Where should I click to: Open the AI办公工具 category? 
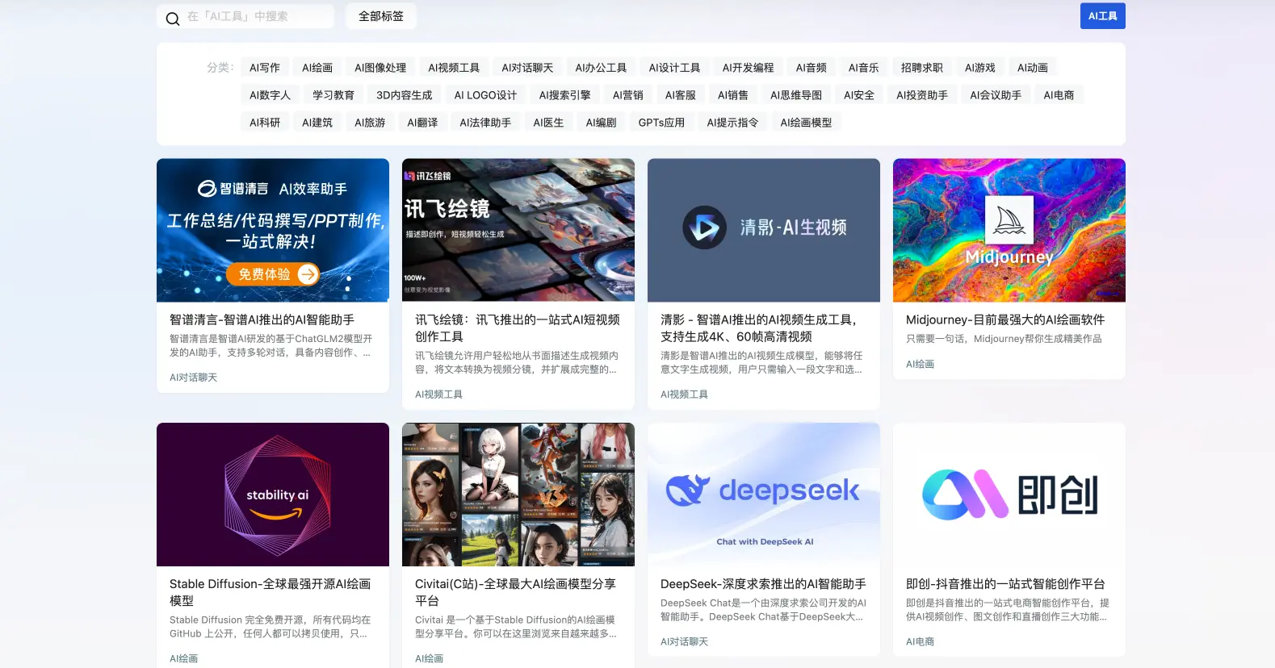coord(601,68)
